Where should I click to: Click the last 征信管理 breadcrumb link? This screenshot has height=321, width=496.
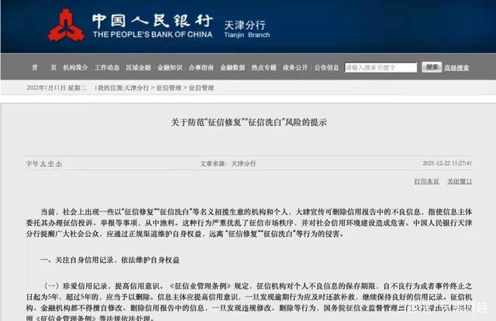[201, 88]
